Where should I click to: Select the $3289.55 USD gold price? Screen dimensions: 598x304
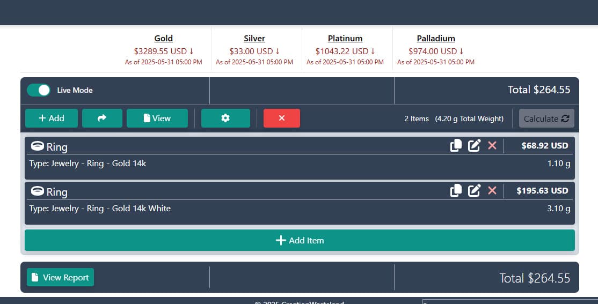click(164, 51)
